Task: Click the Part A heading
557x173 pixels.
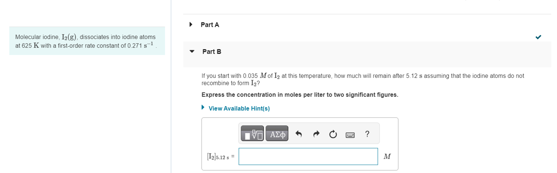Action: [x=210, y=25]
